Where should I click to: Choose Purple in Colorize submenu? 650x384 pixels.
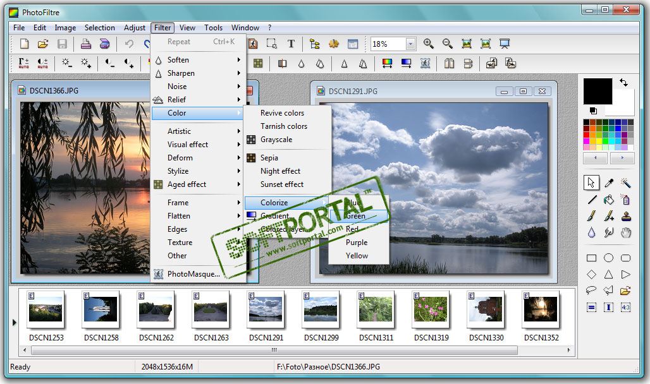click(359, 243)
